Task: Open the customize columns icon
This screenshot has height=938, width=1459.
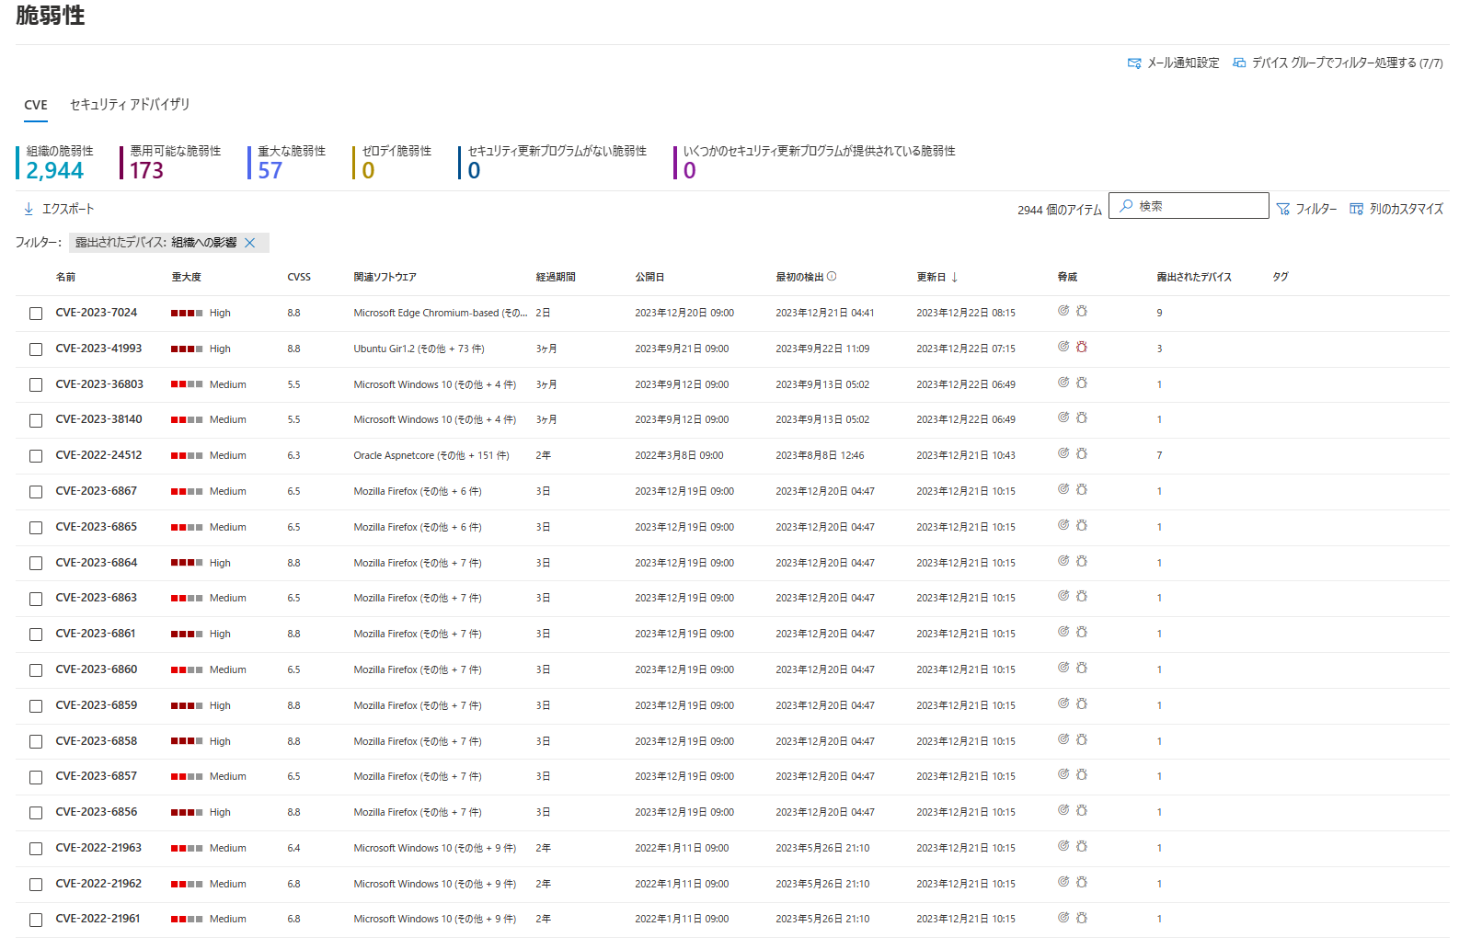Action: [x=1356, y=209]
